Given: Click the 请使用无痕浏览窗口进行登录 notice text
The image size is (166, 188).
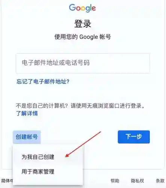Looking at the screenshot, I should point(106,106).
